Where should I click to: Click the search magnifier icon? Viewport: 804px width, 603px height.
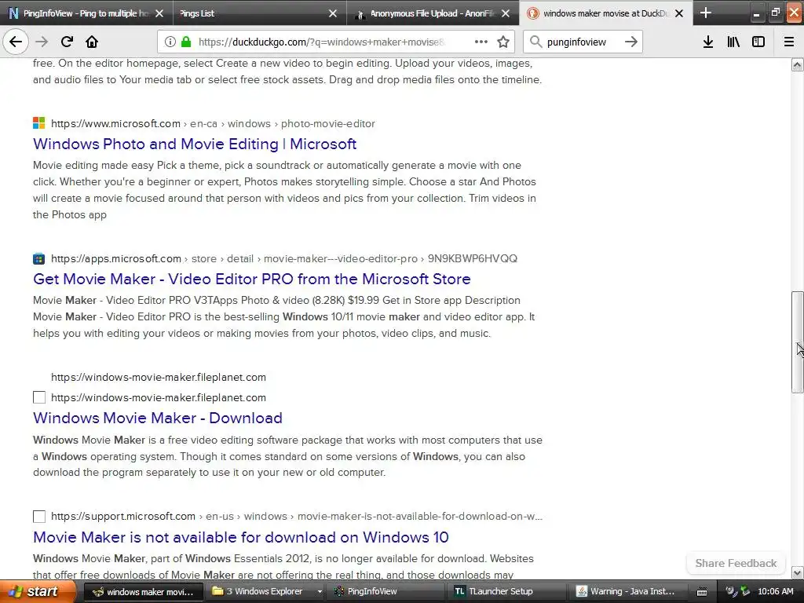coord(535,42)
